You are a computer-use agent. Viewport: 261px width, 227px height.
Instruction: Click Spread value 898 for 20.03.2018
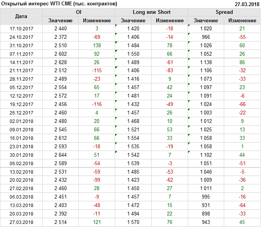(x=206, y=213)
